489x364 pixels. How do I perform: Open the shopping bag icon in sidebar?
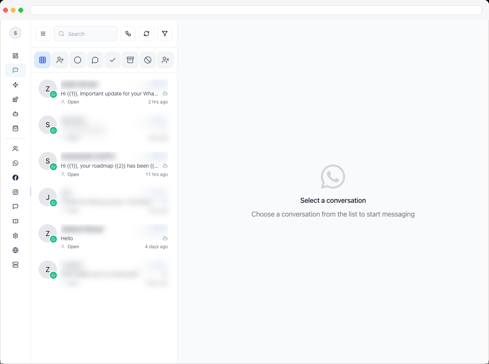15,128
